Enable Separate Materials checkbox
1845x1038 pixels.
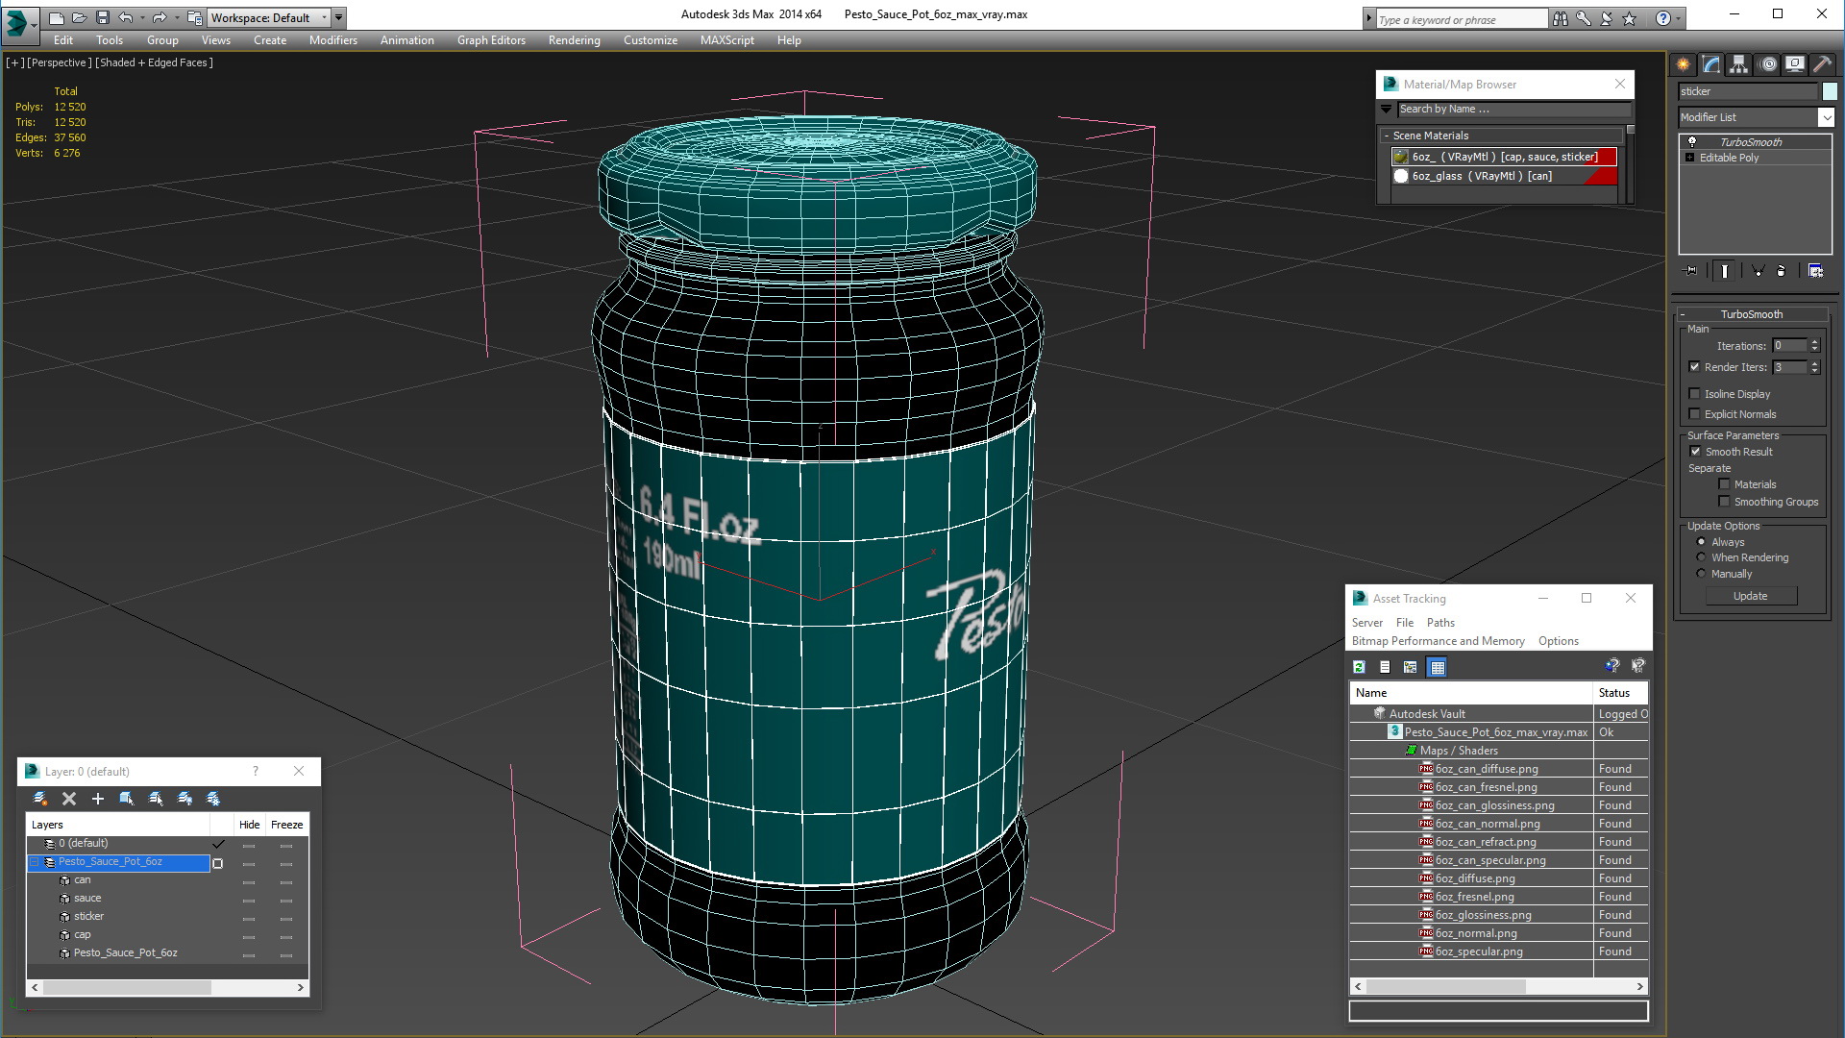[1723, 484]
